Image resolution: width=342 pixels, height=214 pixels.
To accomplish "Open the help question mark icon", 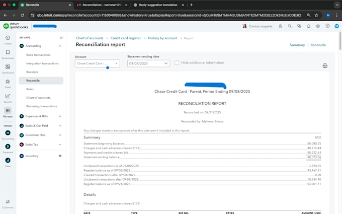I will pyautogui.click(x=327, y=26).
